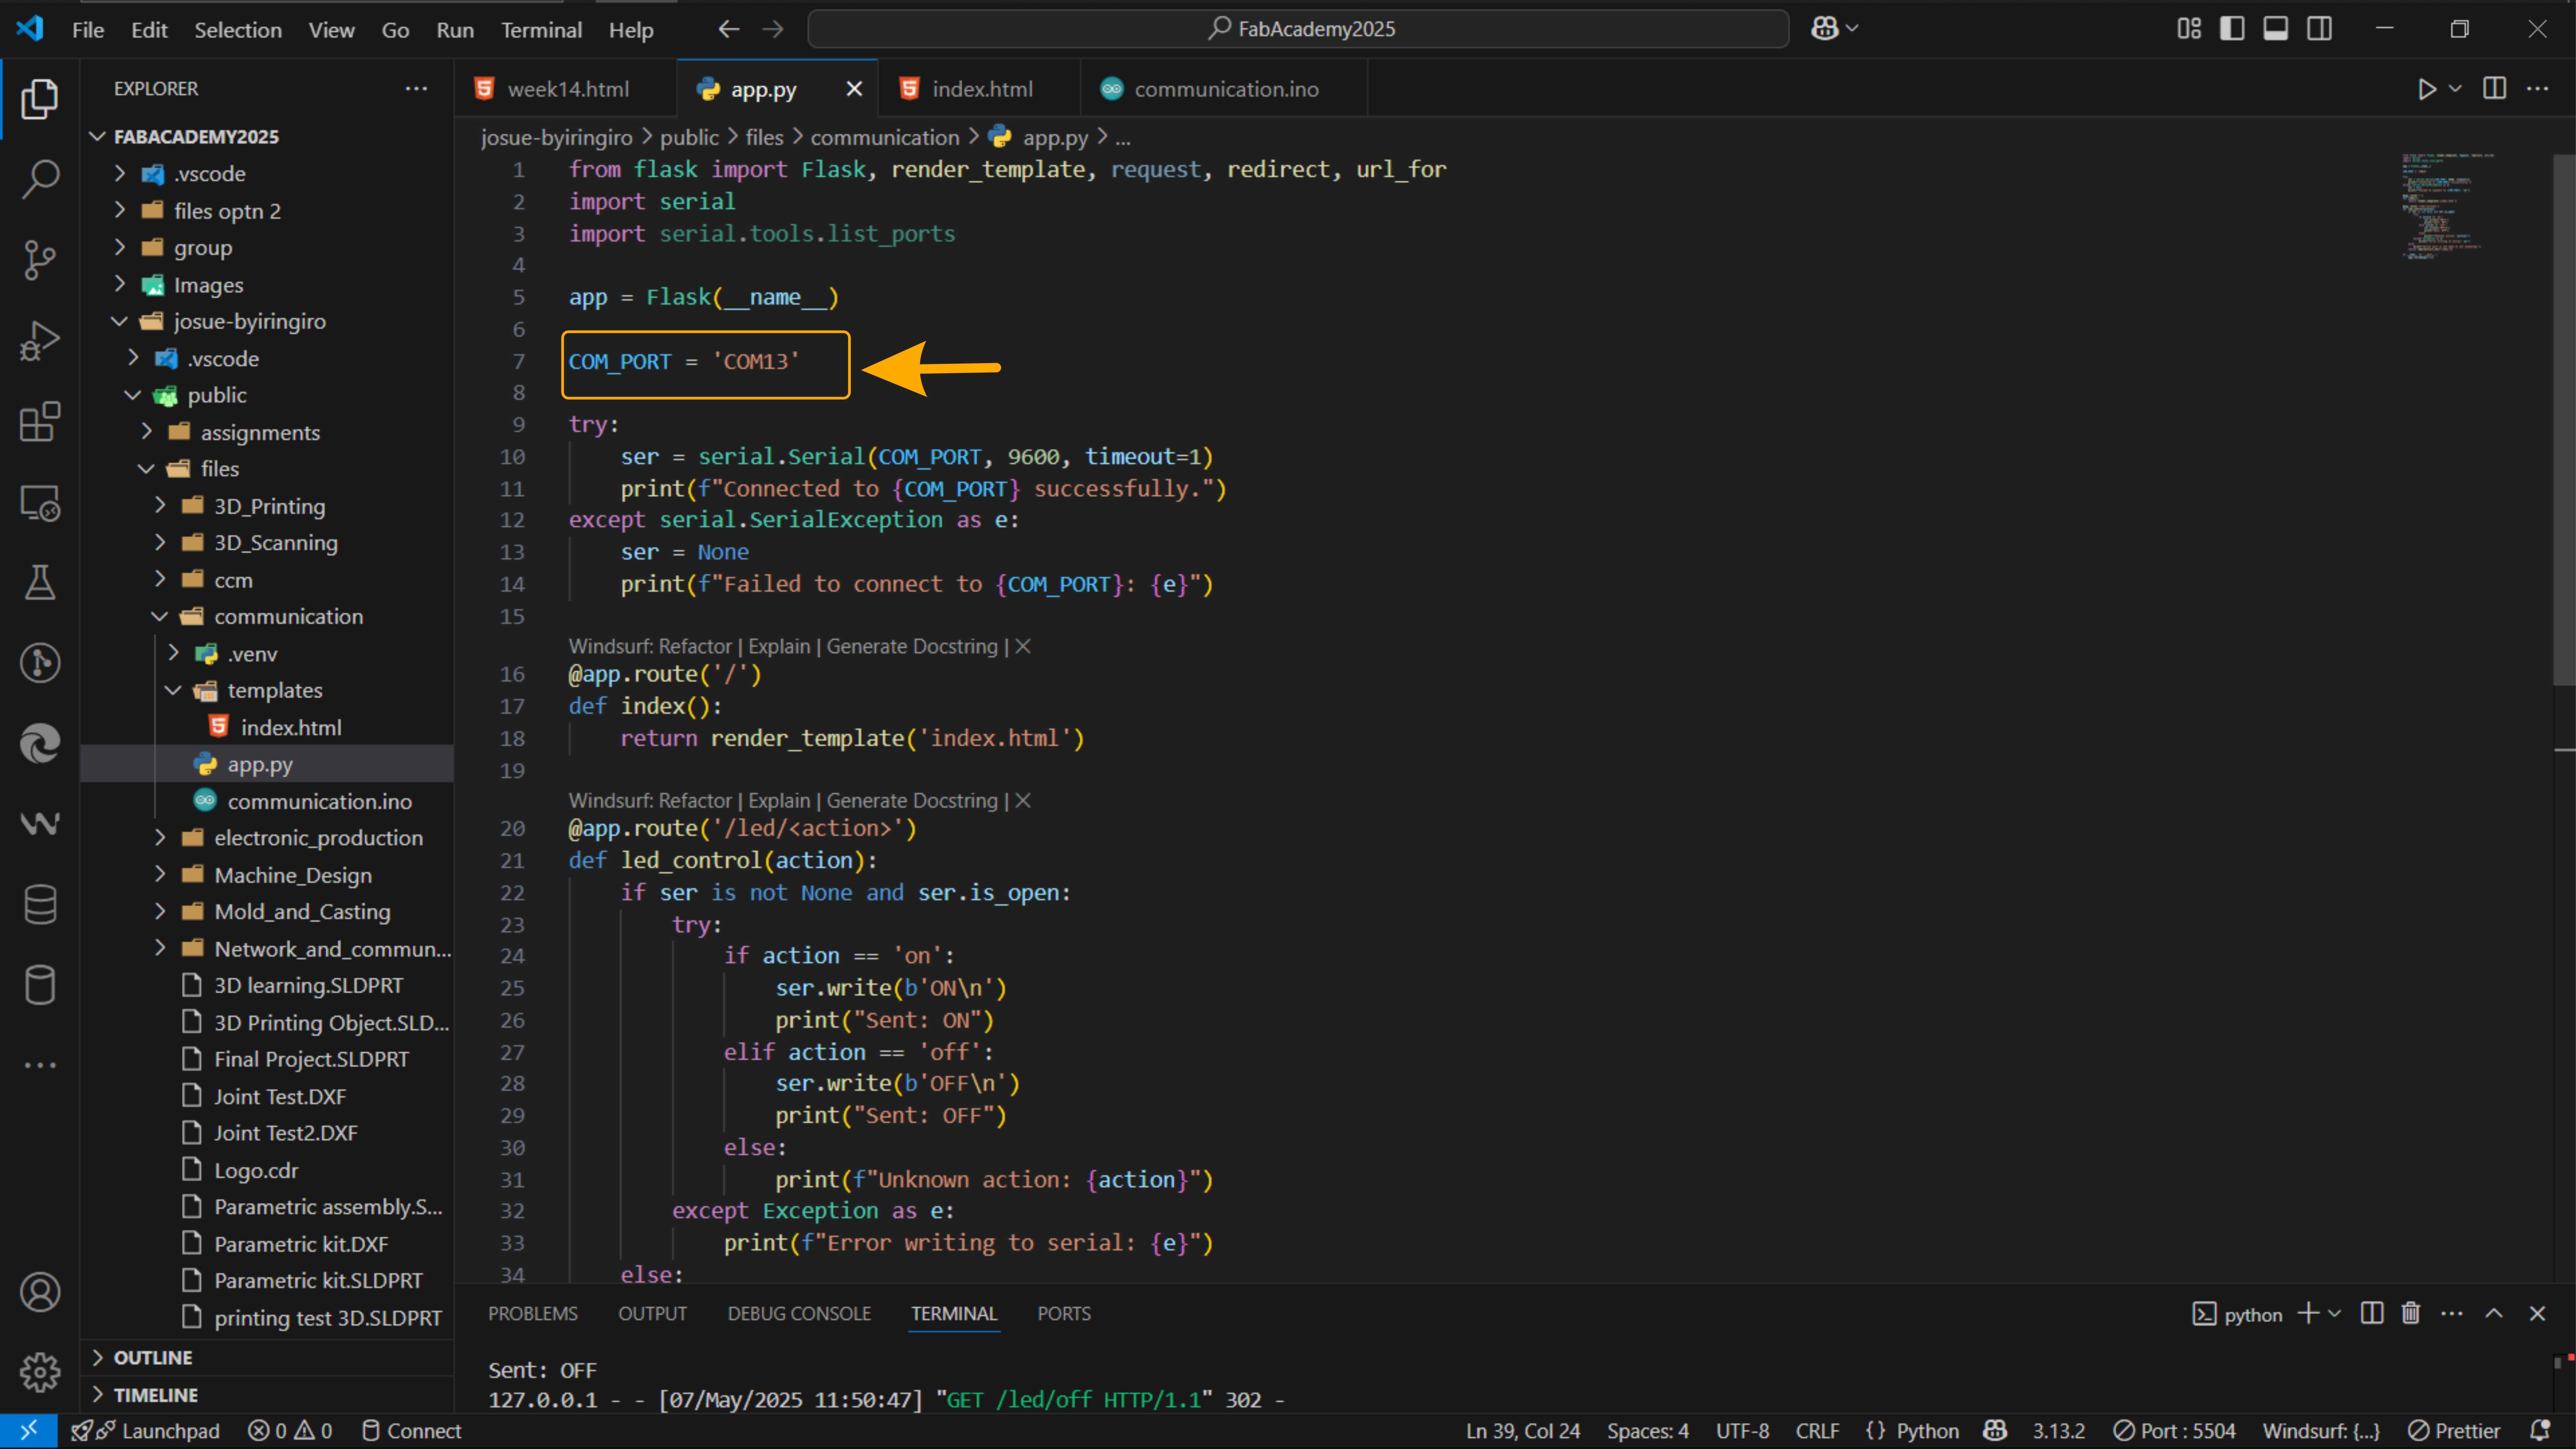The image size is (2576, 1449).
Task: Run the Python file with play button
Action: tap(2427, 89)
